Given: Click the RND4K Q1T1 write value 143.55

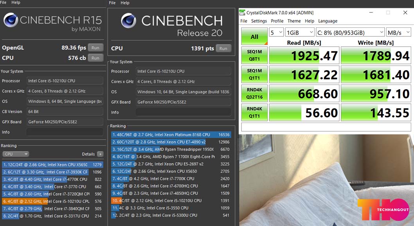Looking at the screenshot, I should pos(376,112).
